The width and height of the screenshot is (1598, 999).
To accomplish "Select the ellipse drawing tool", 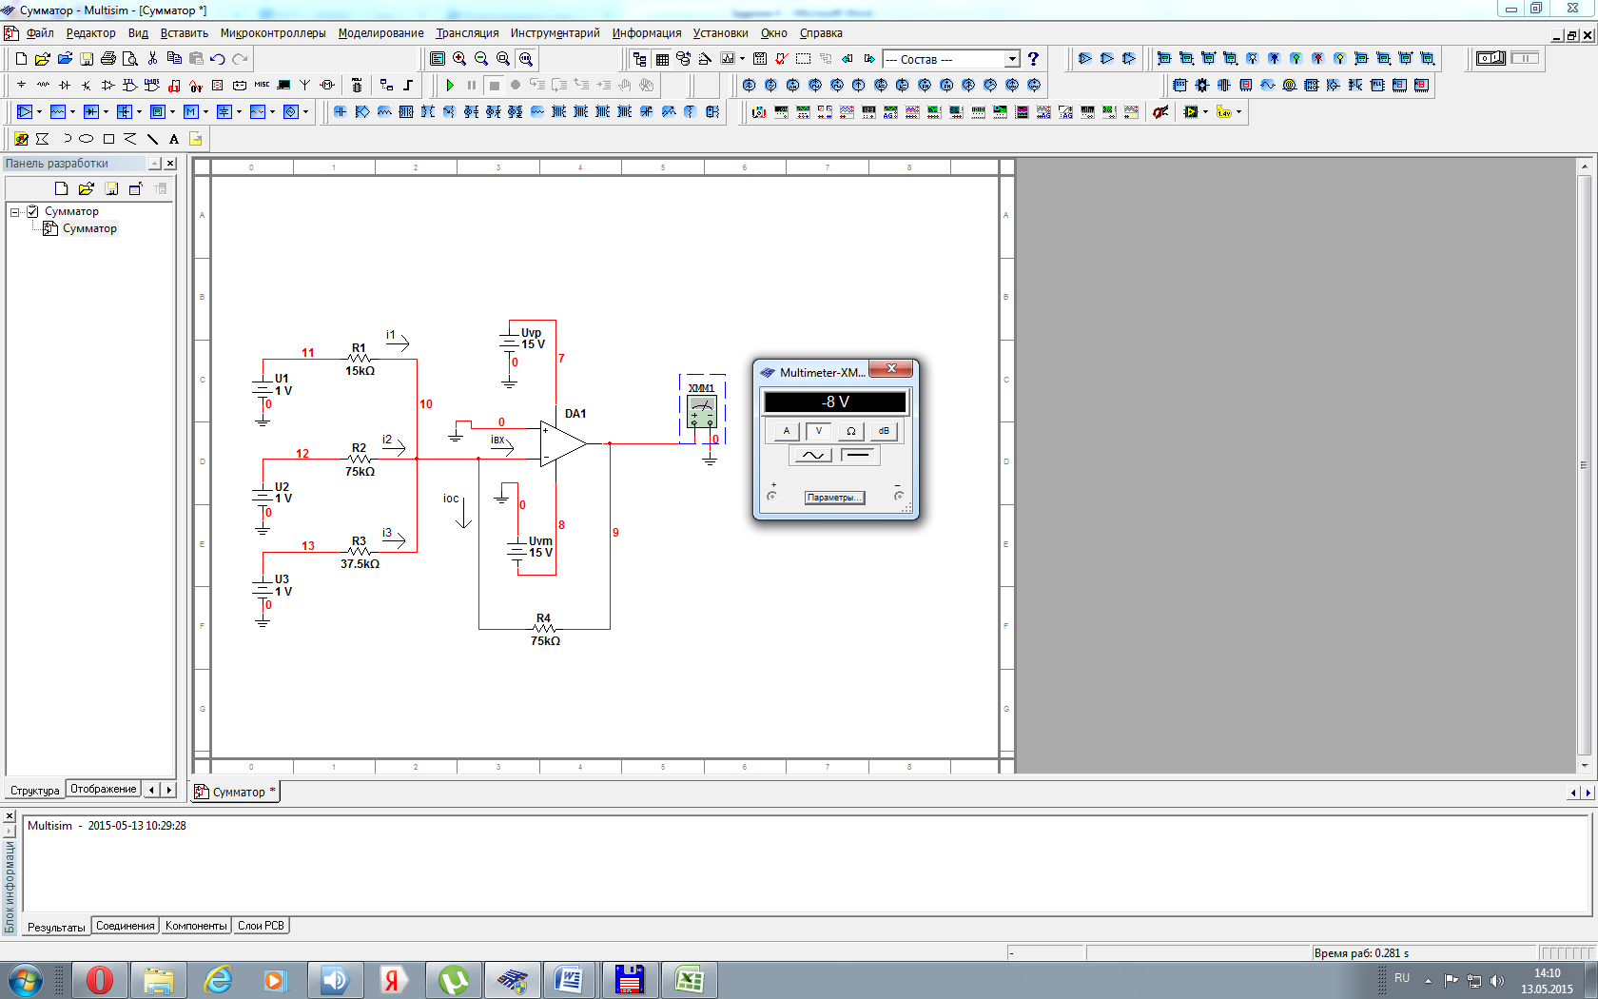I will (87, 139).
